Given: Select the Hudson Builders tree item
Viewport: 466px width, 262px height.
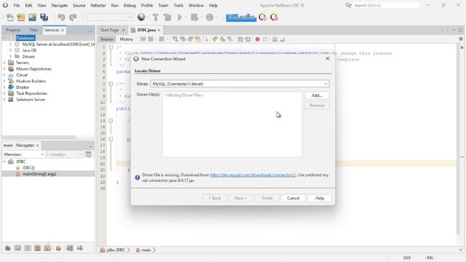Looking at the screenshot, I should (x=31, y=81).
